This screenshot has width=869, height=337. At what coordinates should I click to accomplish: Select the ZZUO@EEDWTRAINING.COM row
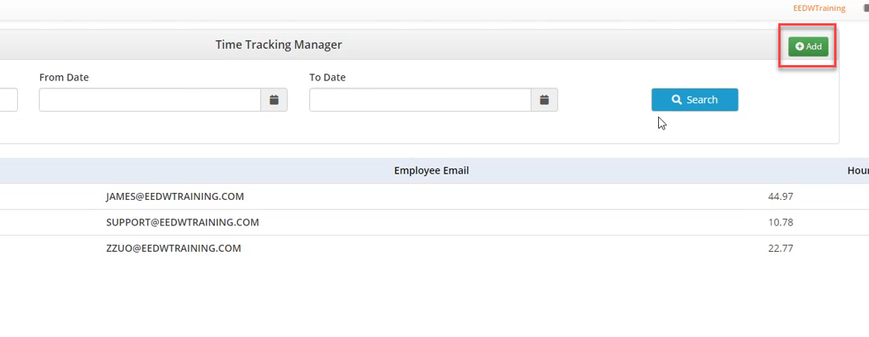[174, 248]
